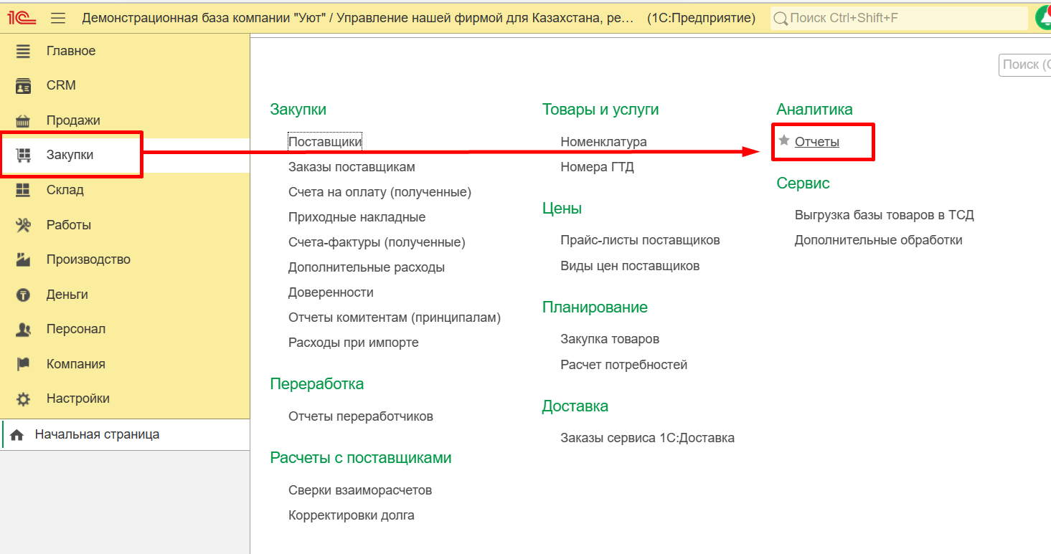This screenshot has width=1051, height=554.
Task: Open Номенклатура catalog
Action: (x=603, y=142)
